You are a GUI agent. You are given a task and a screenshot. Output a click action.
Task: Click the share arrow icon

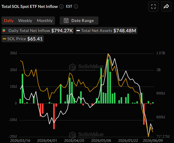click(x=166, y=6)
